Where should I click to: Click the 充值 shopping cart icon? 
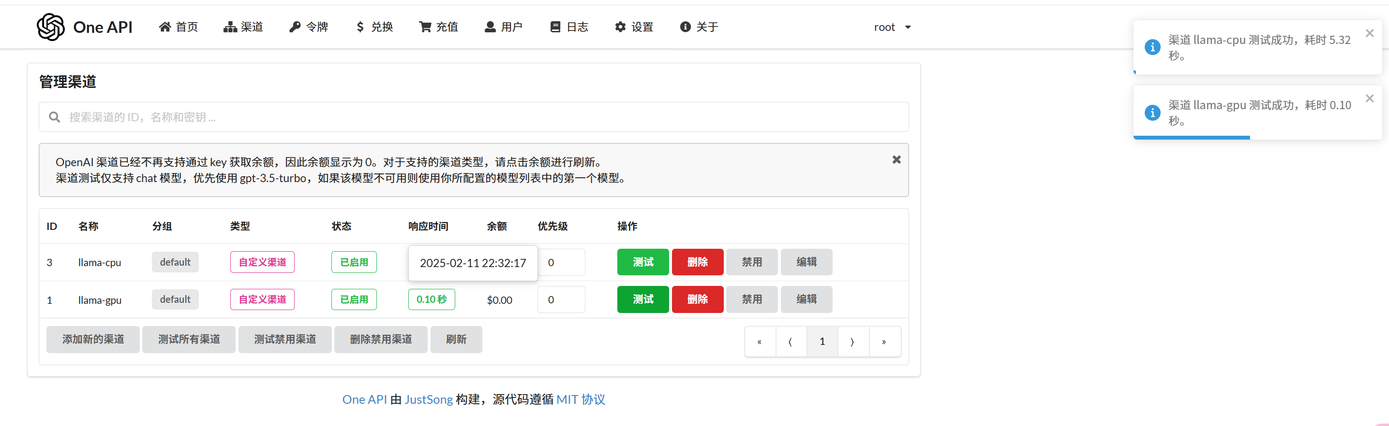425,27
